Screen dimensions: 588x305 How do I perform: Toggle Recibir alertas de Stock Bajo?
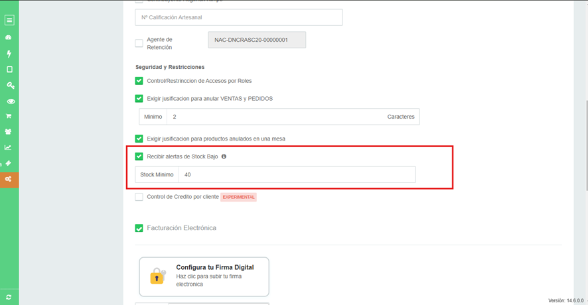click(139, 156)
